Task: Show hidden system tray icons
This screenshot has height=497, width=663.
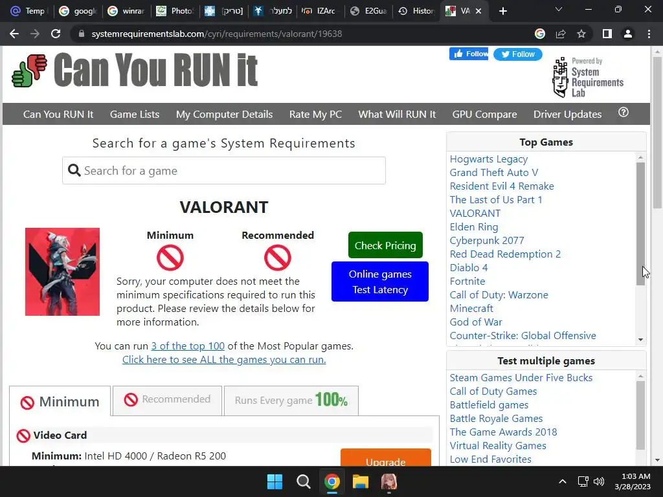Action: (563, 481)
